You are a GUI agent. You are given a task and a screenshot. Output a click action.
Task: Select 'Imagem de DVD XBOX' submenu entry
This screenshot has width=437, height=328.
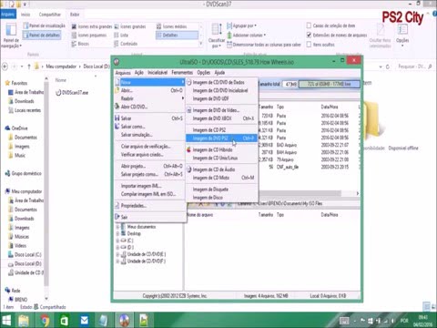[x=222, y=118]
